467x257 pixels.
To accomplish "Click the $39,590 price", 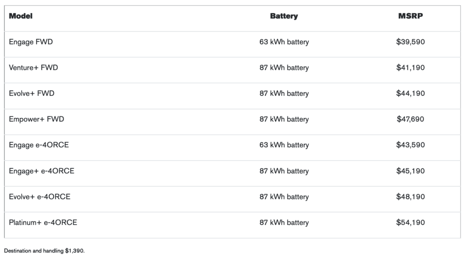I will tap(410, 42).
